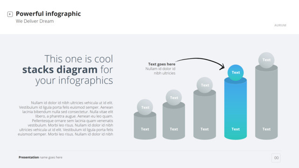Click the 'Text goes here' callout heading

(162, 64)
